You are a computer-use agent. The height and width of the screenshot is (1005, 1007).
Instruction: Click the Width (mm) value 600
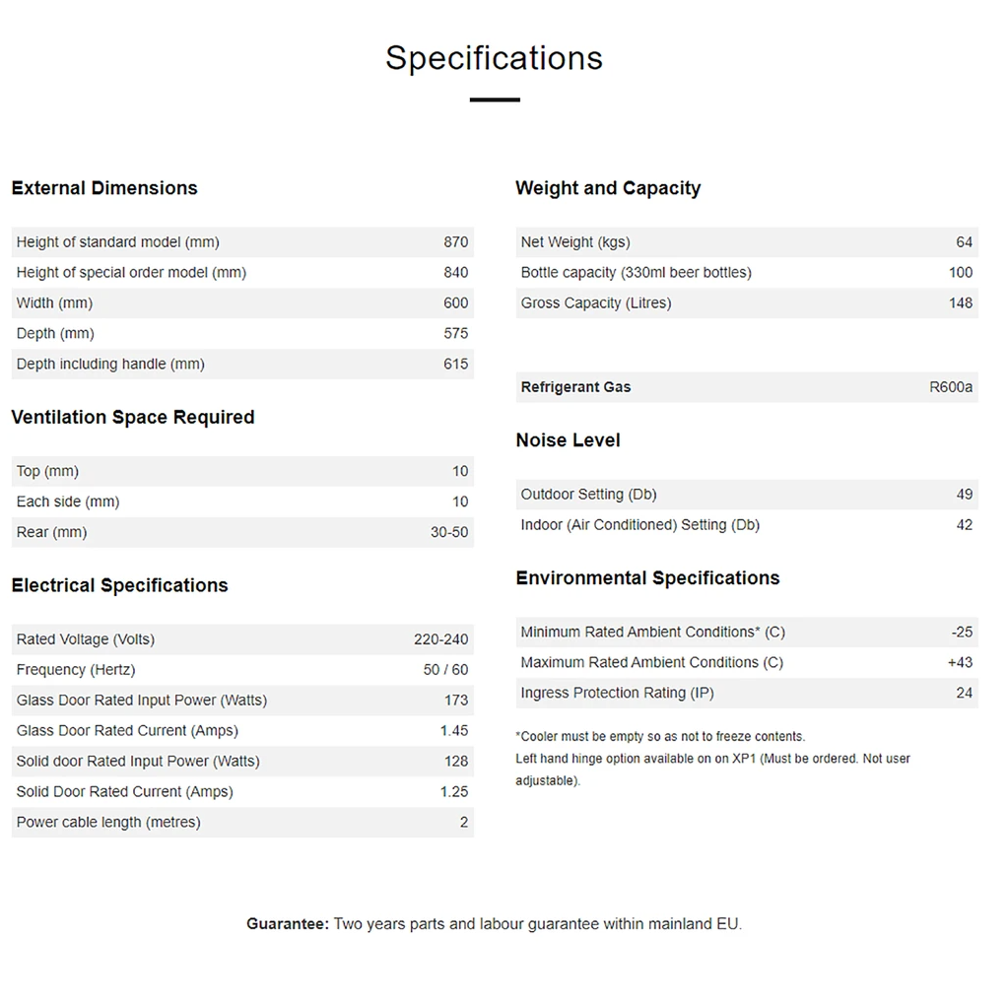point(455,303)
